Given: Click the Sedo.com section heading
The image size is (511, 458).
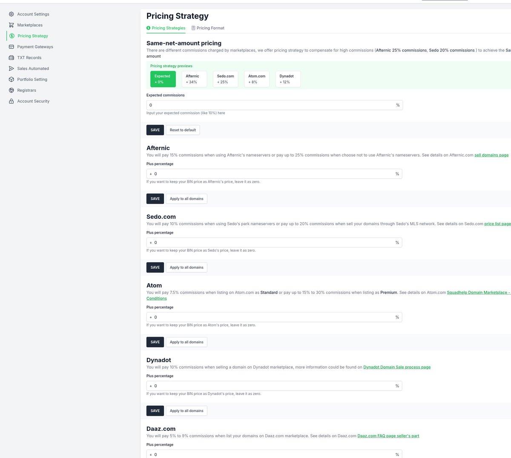Looking at the screenshot, I should [x=161, y=217].
